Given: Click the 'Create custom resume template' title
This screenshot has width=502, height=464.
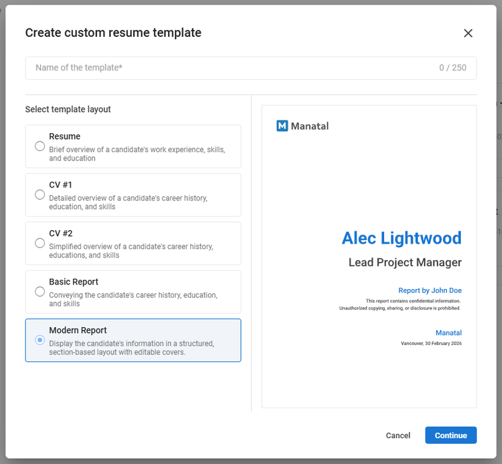Looking at the screenshot, I should point(113,33).
